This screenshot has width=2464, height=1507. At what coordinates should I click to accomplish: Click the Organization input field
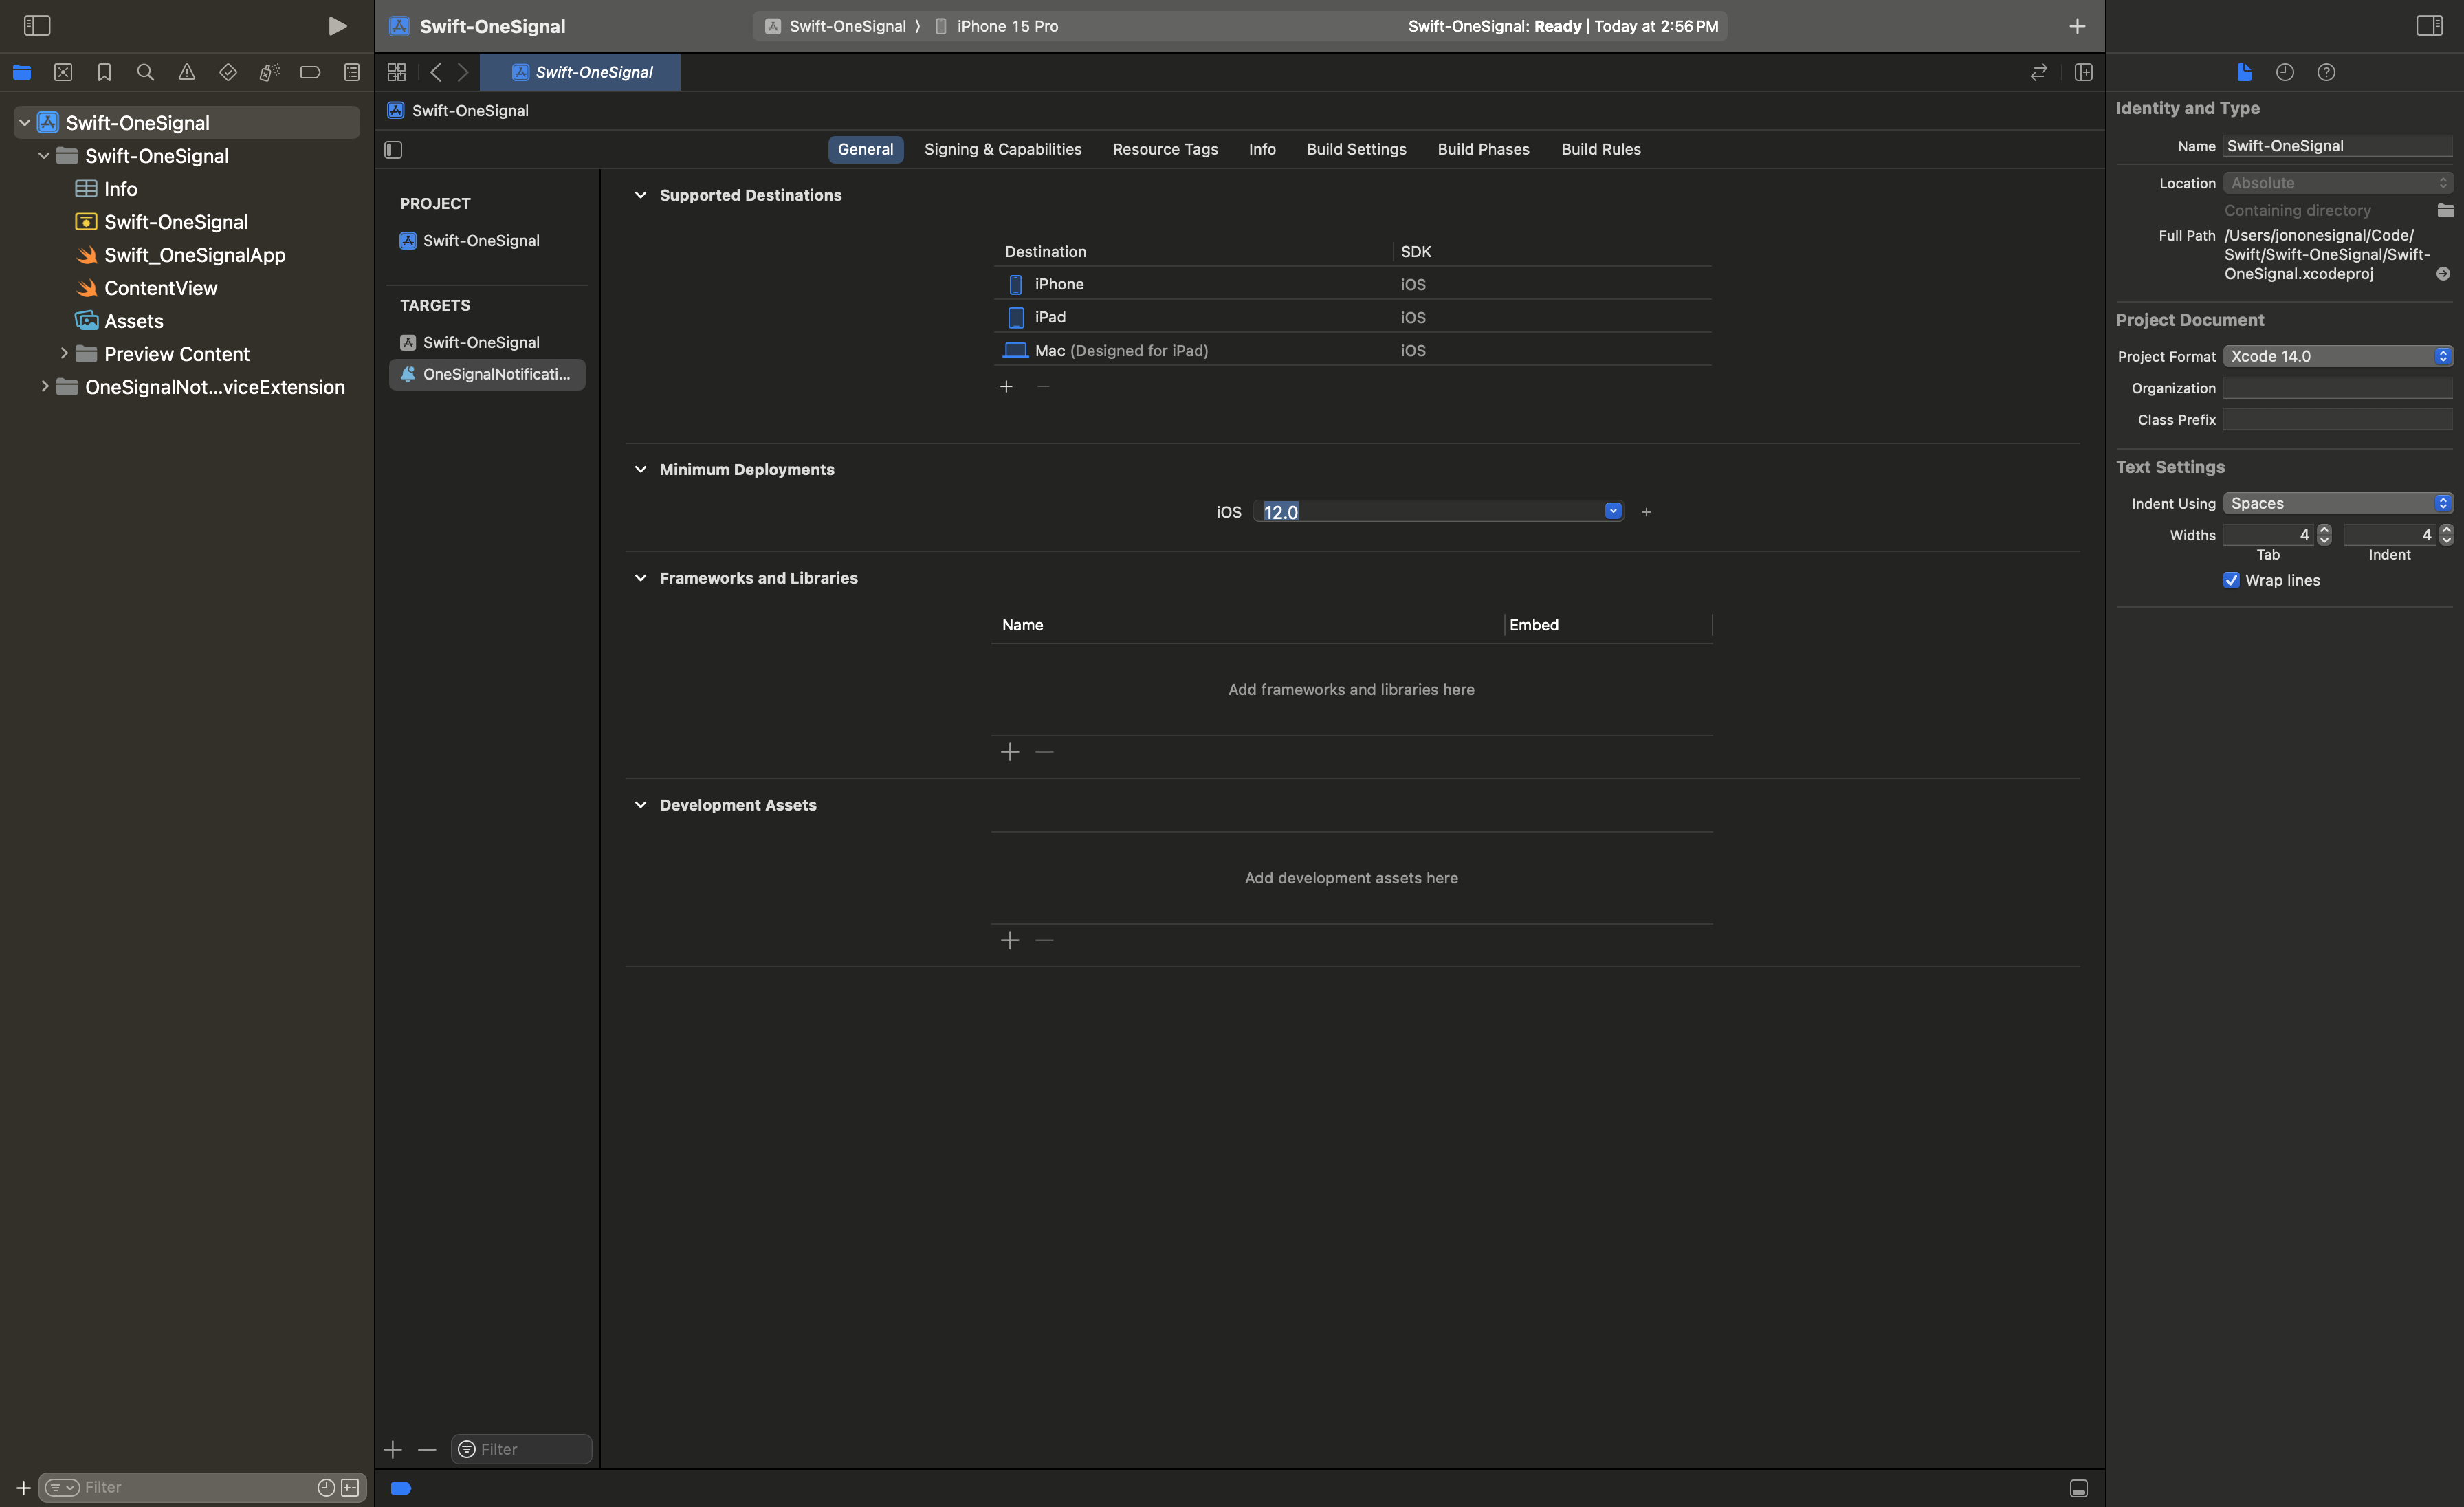pos(2338,388)
